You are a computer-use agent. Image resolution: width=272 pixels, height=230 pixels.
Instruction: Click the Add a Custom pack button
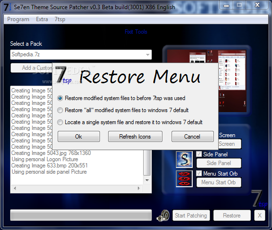point(31,68)
